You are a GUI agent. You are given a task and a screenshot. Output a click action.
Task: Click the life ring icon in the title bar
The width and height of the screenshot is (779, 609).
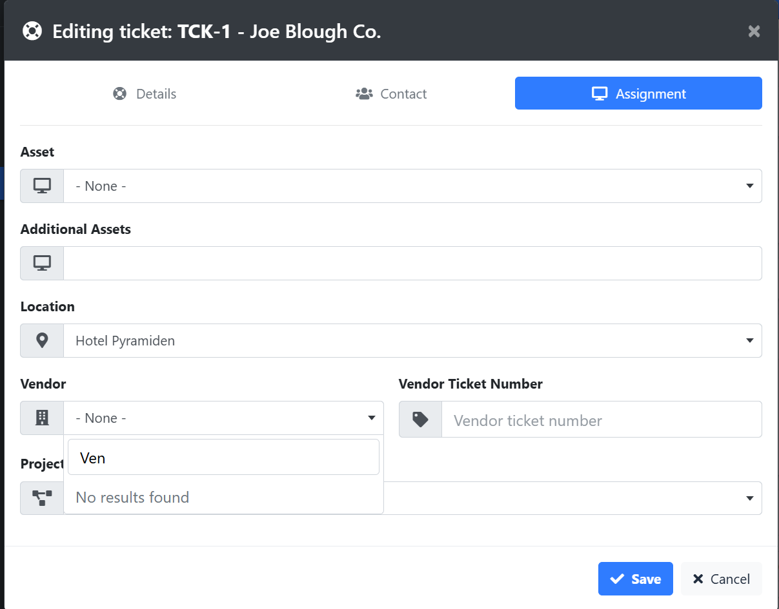(32, 31)
